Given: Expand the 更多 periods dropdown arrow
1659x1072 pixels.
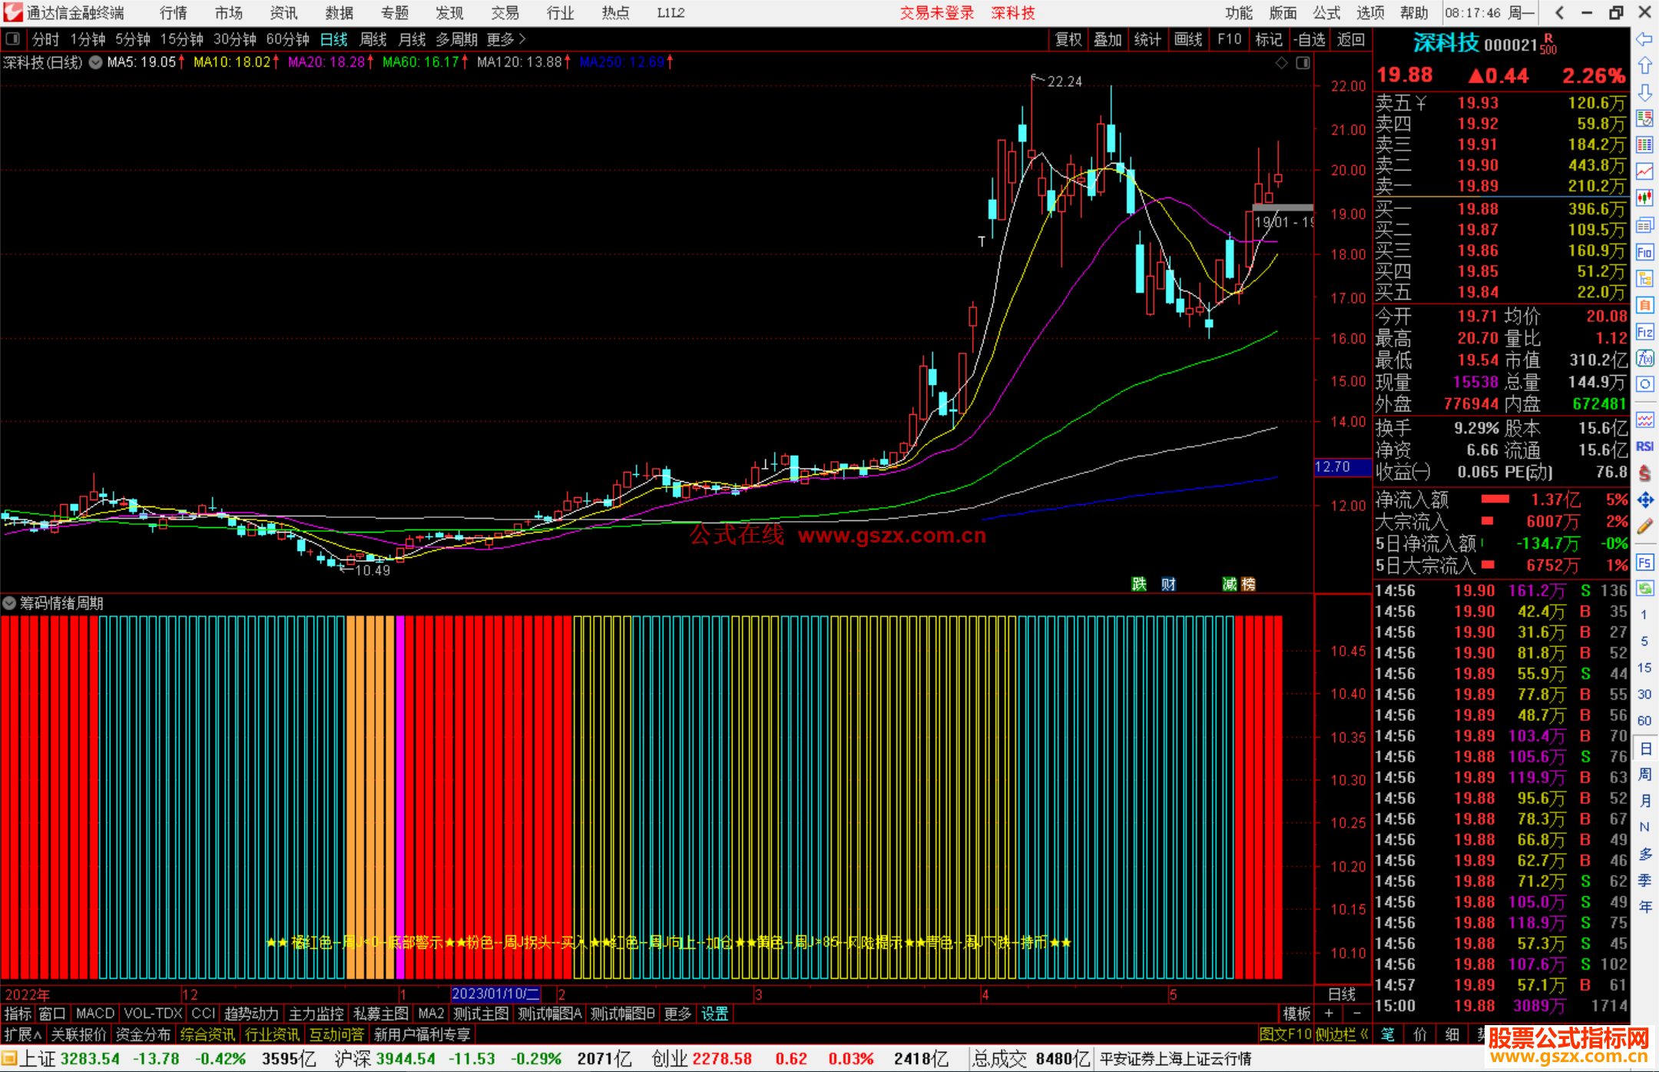Looking at the screenshot, I should click(522, 38).
